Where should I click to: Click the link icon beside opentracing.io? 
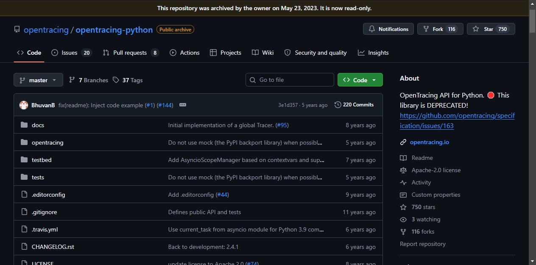pyautogui.click(x=403, y=142)
